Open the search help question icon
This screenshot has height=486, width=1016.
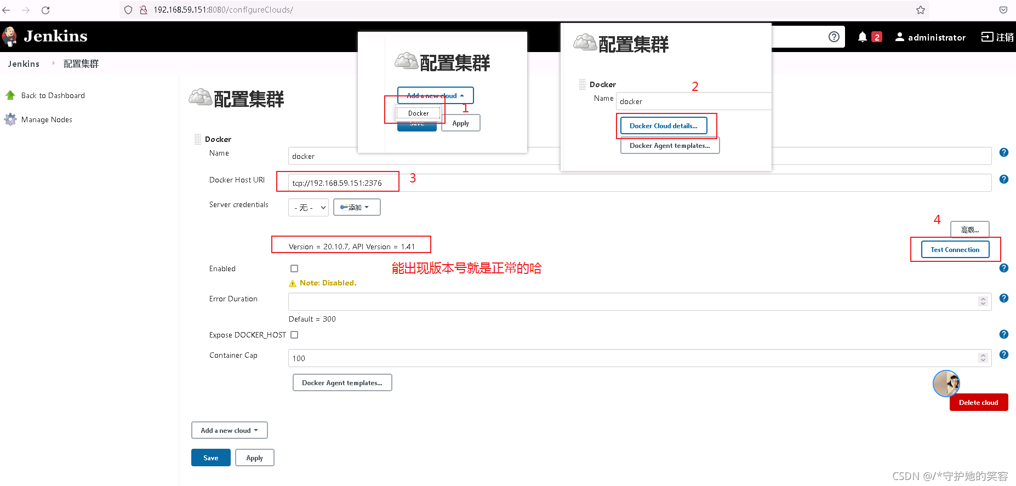click(x=834, y=37)
